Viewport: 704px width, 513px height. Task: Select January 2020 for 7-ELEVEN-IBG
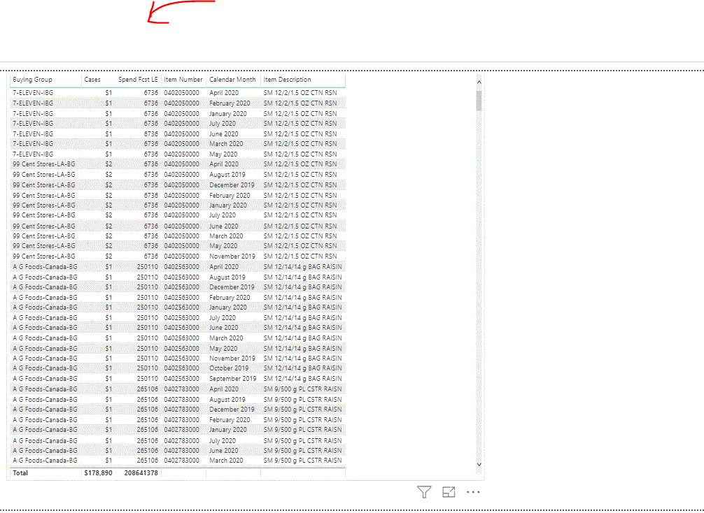(x=228, y=113)
